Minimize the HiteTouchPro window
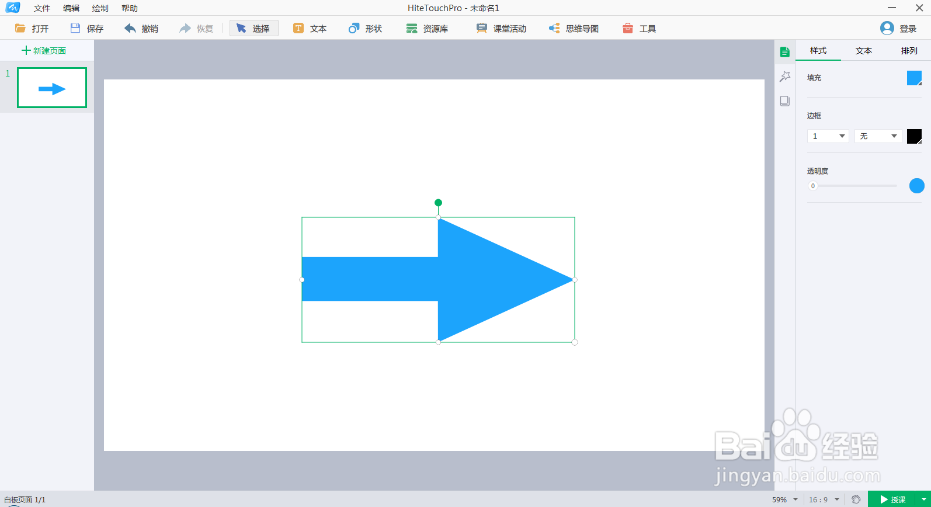The height and width of the screenshot is (507, 931). (x=892, y=8)
